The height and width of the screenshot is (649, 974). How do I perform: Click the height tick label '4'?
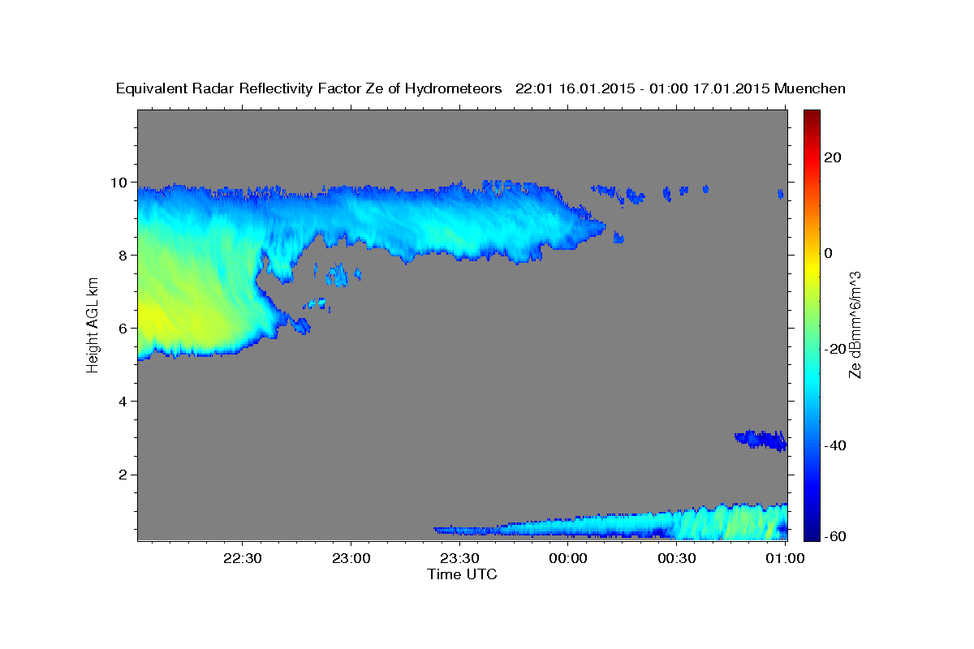(x=125, y=401)
